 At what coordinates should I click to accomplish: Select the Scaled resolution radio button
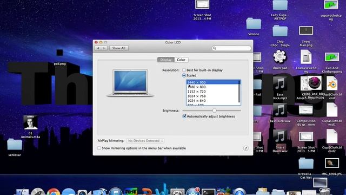pyautogui.click(x=184, y=75)
